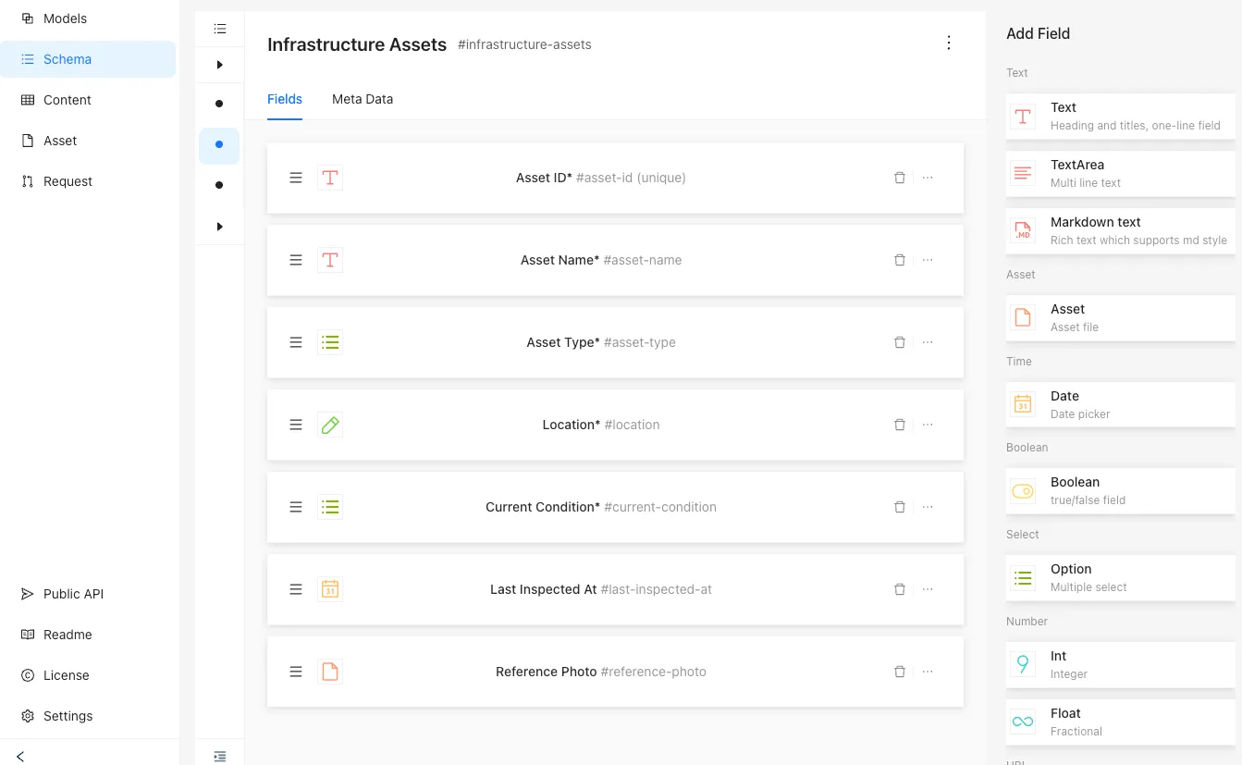Click the model list icon at top
The width and height of the screenshot is (1242, 765).
(220, 29)
